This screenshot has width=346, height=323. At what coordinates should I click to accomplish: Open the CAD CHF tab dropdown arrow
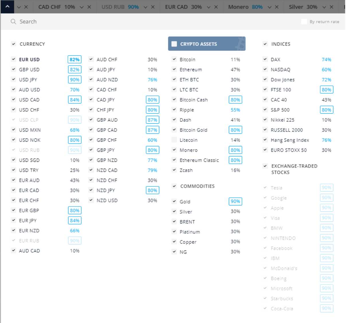(x=82, y=7)
